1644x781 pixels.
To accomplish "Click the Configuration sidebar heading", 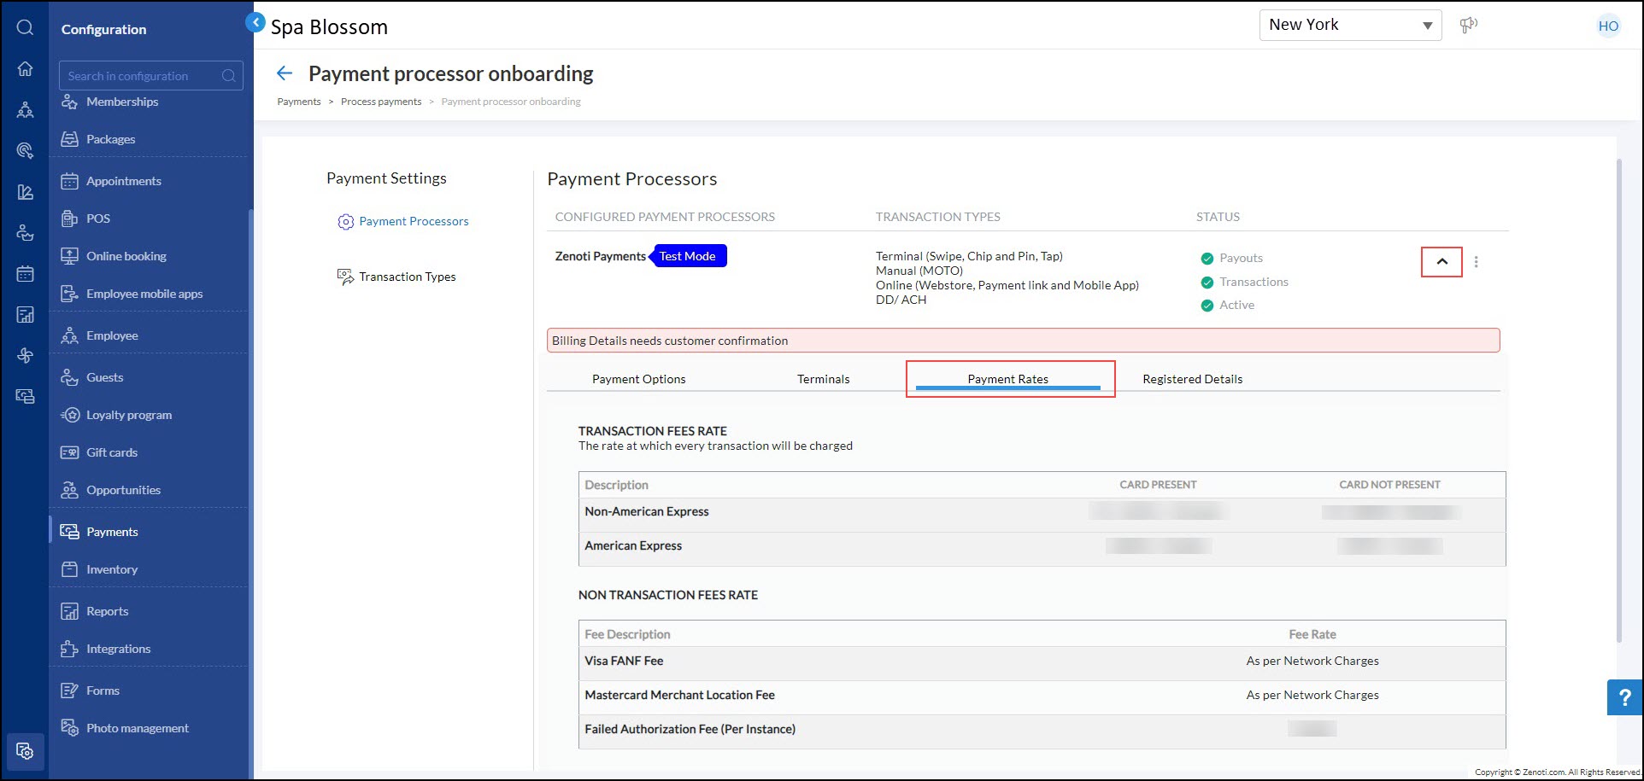I will 103,29.
